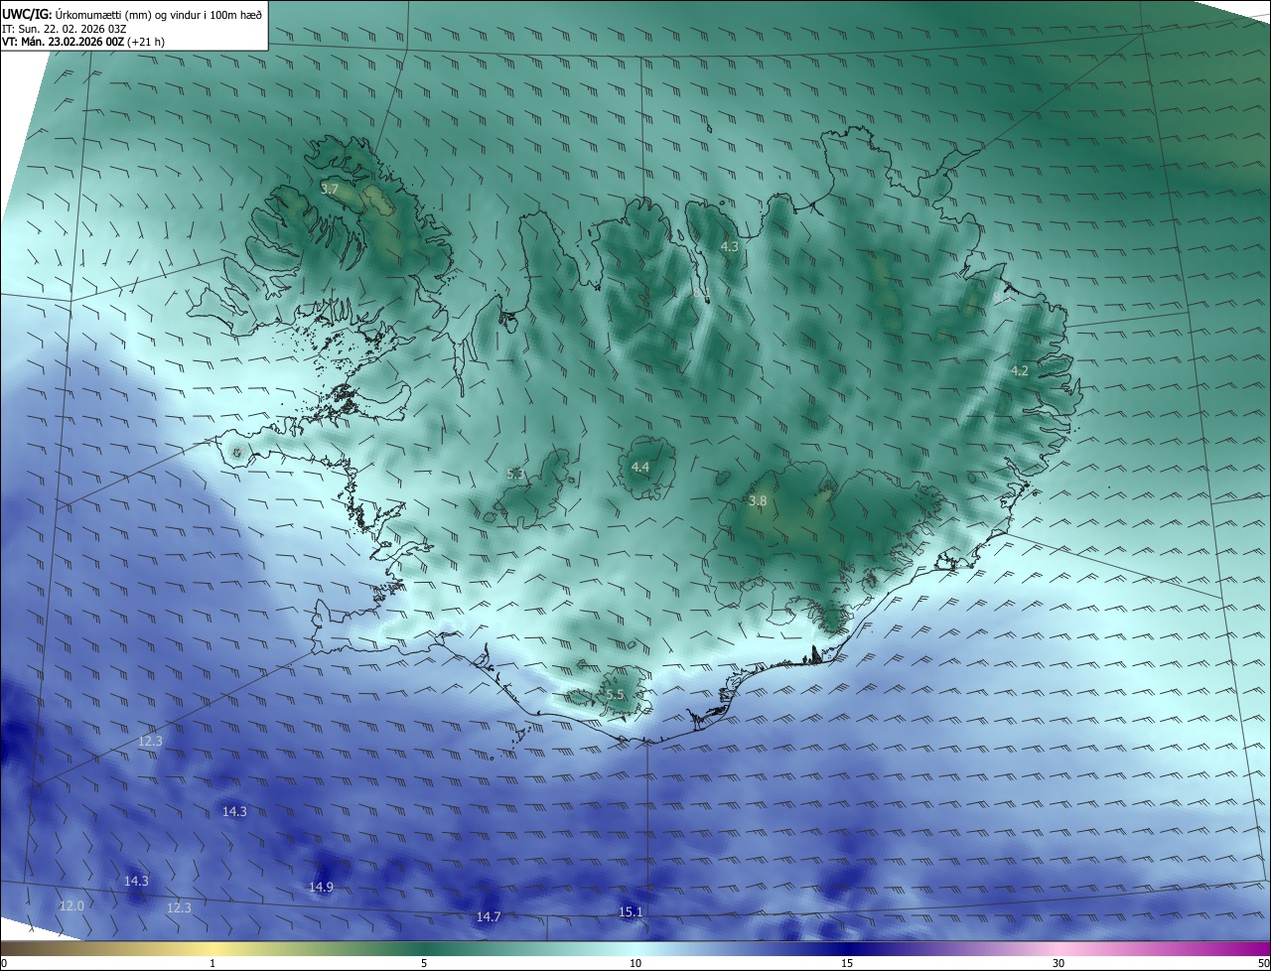Click the 4.4 value on Hofsjökull glacier

pyautogui.click(x=640, y=467)
